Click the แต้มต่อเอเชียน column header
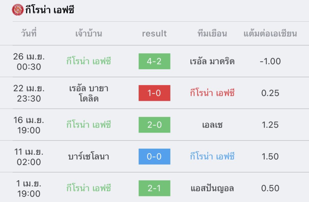This screenshot has height=202, width=309. coord(270,33)
